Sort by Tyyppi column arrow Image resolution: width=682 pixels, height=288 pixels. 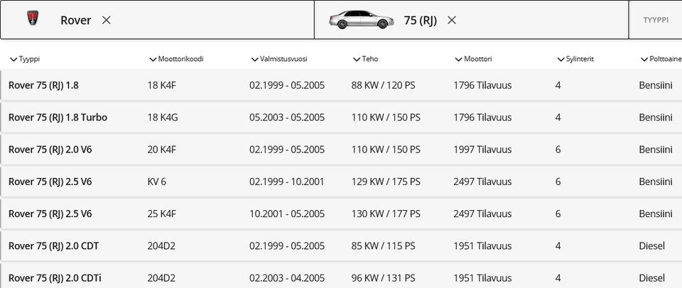click(x=13, y=60)
